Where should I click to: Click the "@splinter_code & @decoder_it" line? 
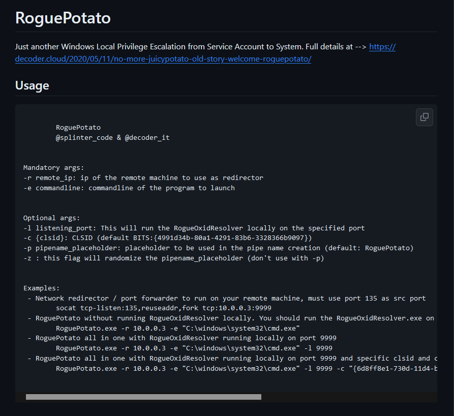113,138
